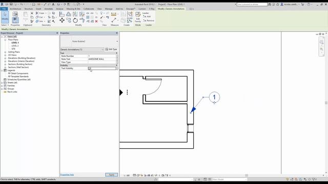Open the Generic Annotations filter dropdown
Viewport: 328px width, 184px height.
[82, 50]
